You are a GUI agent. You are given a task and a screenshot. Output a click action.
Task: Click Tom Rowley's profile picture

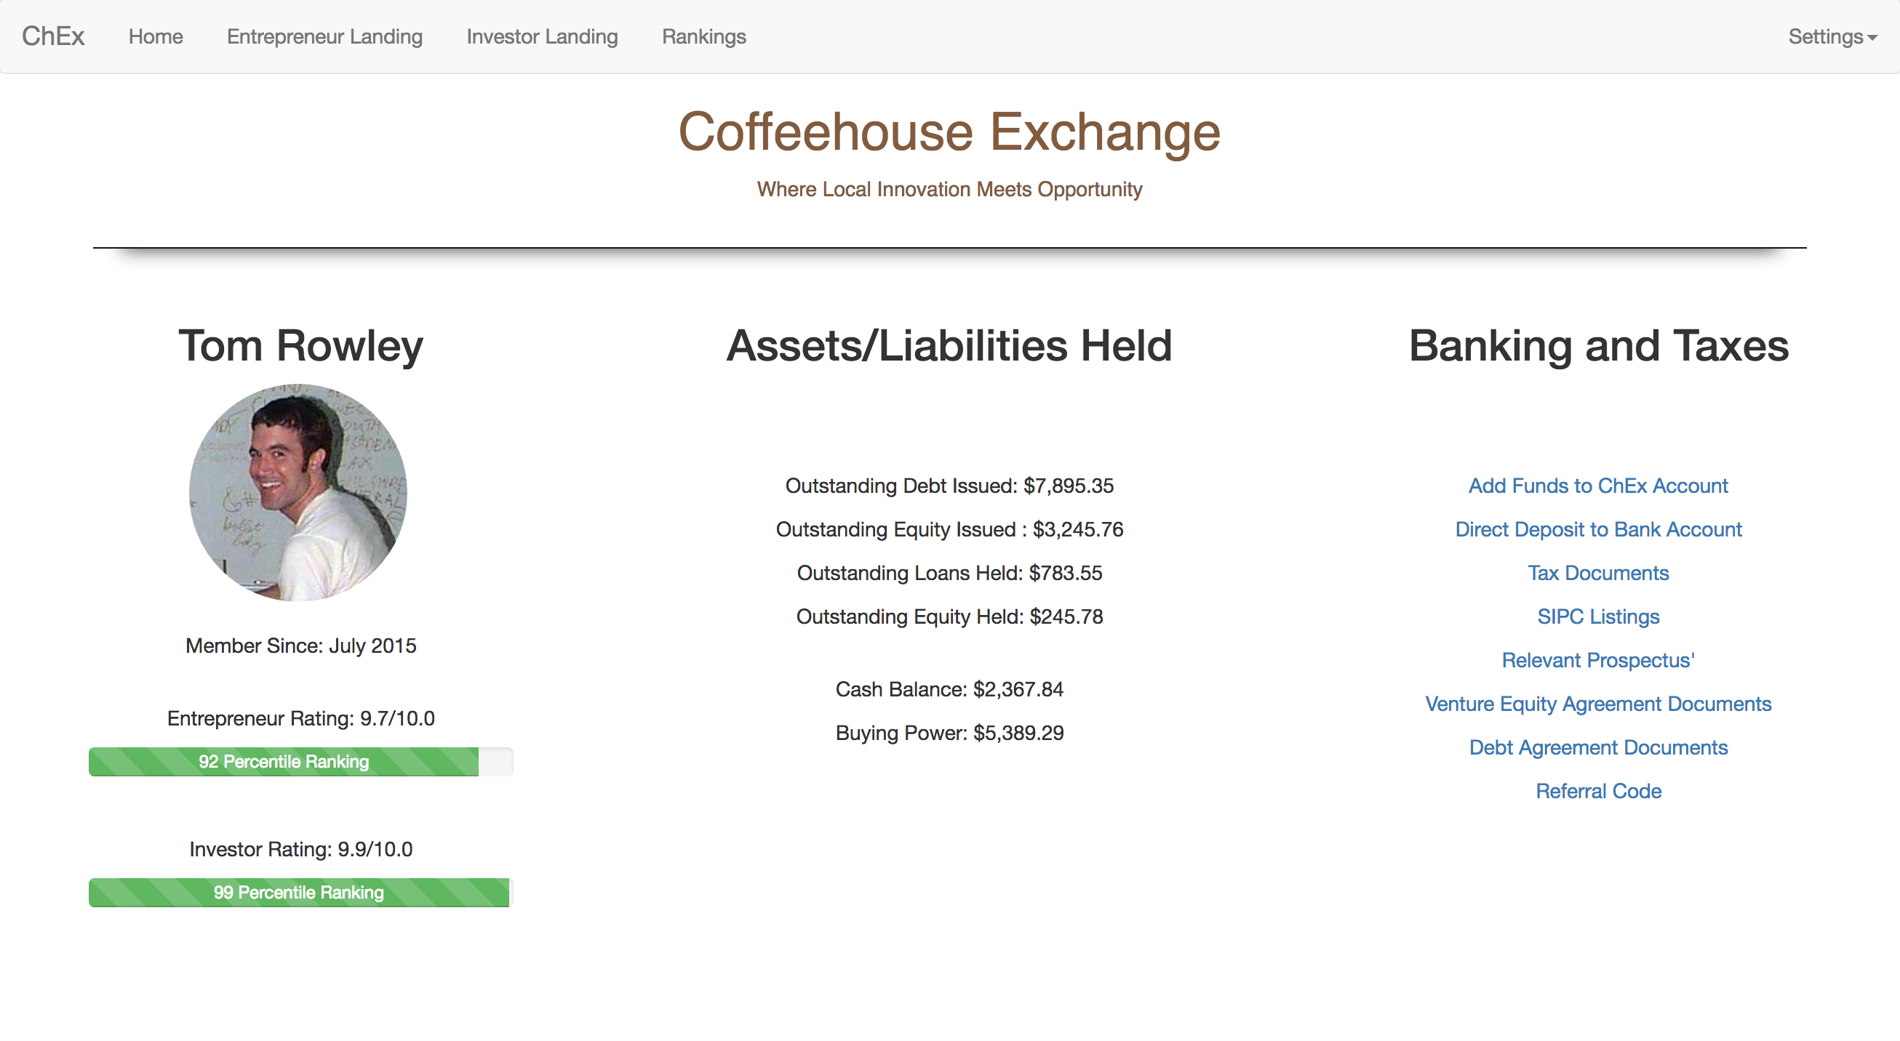[x=298, y=492]
